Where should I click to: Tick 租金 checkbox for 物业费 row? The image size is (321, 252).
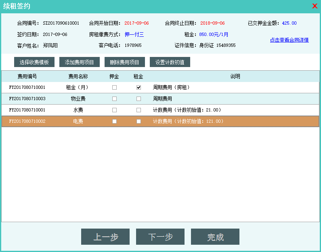pos(138,99)
